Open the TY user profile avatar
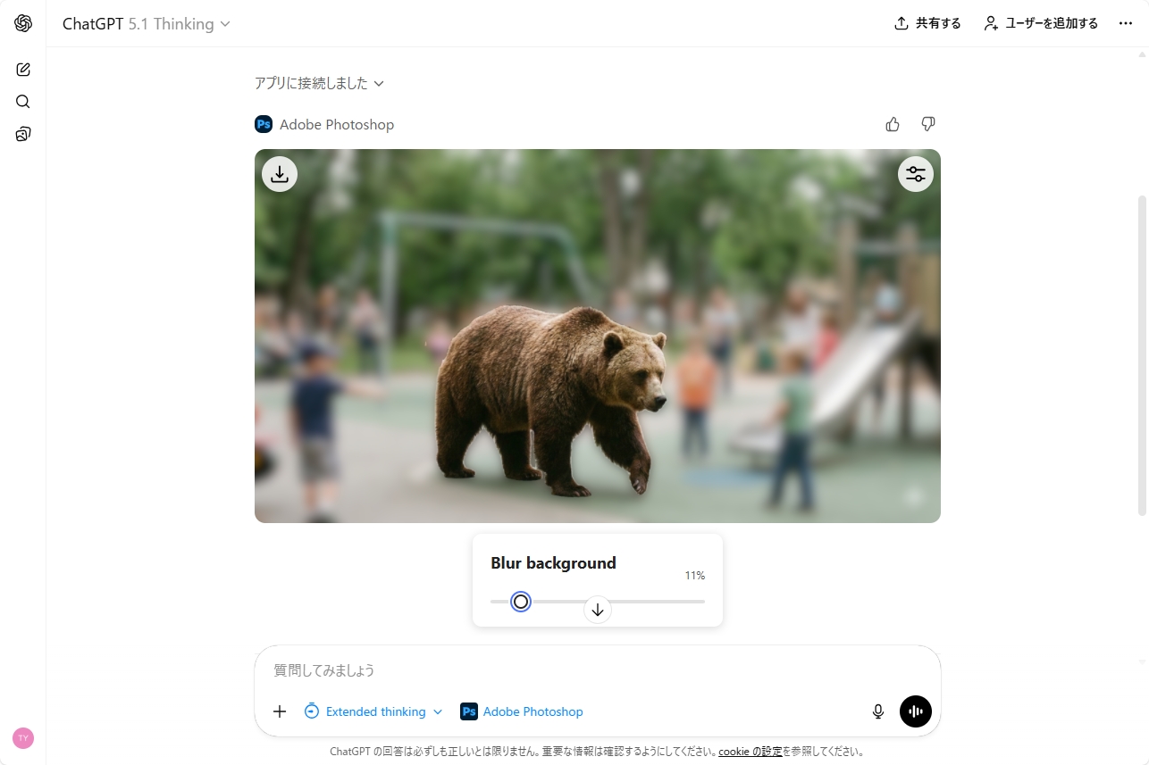 pos(23,738)
